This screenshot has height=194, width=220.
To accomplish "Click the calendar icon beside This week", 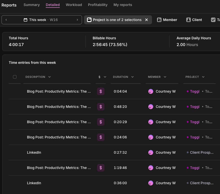I will 25,20.
